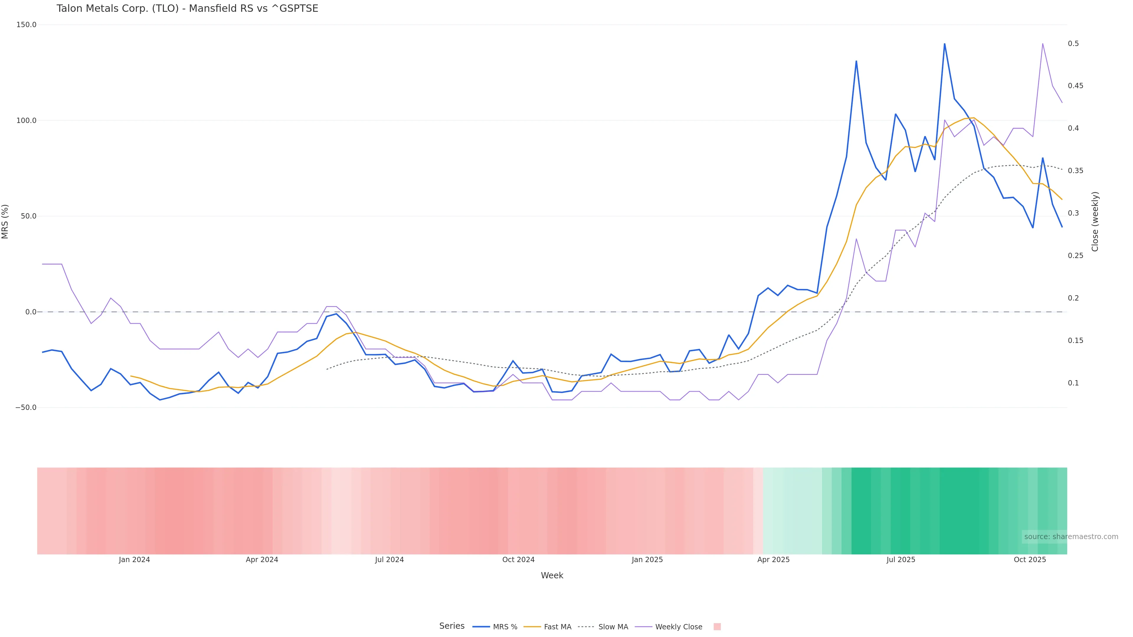Click the Jul 2025 x-axis tick label
The width and height of the screenshot is (1133, 637).
click(x=900, y=560)
